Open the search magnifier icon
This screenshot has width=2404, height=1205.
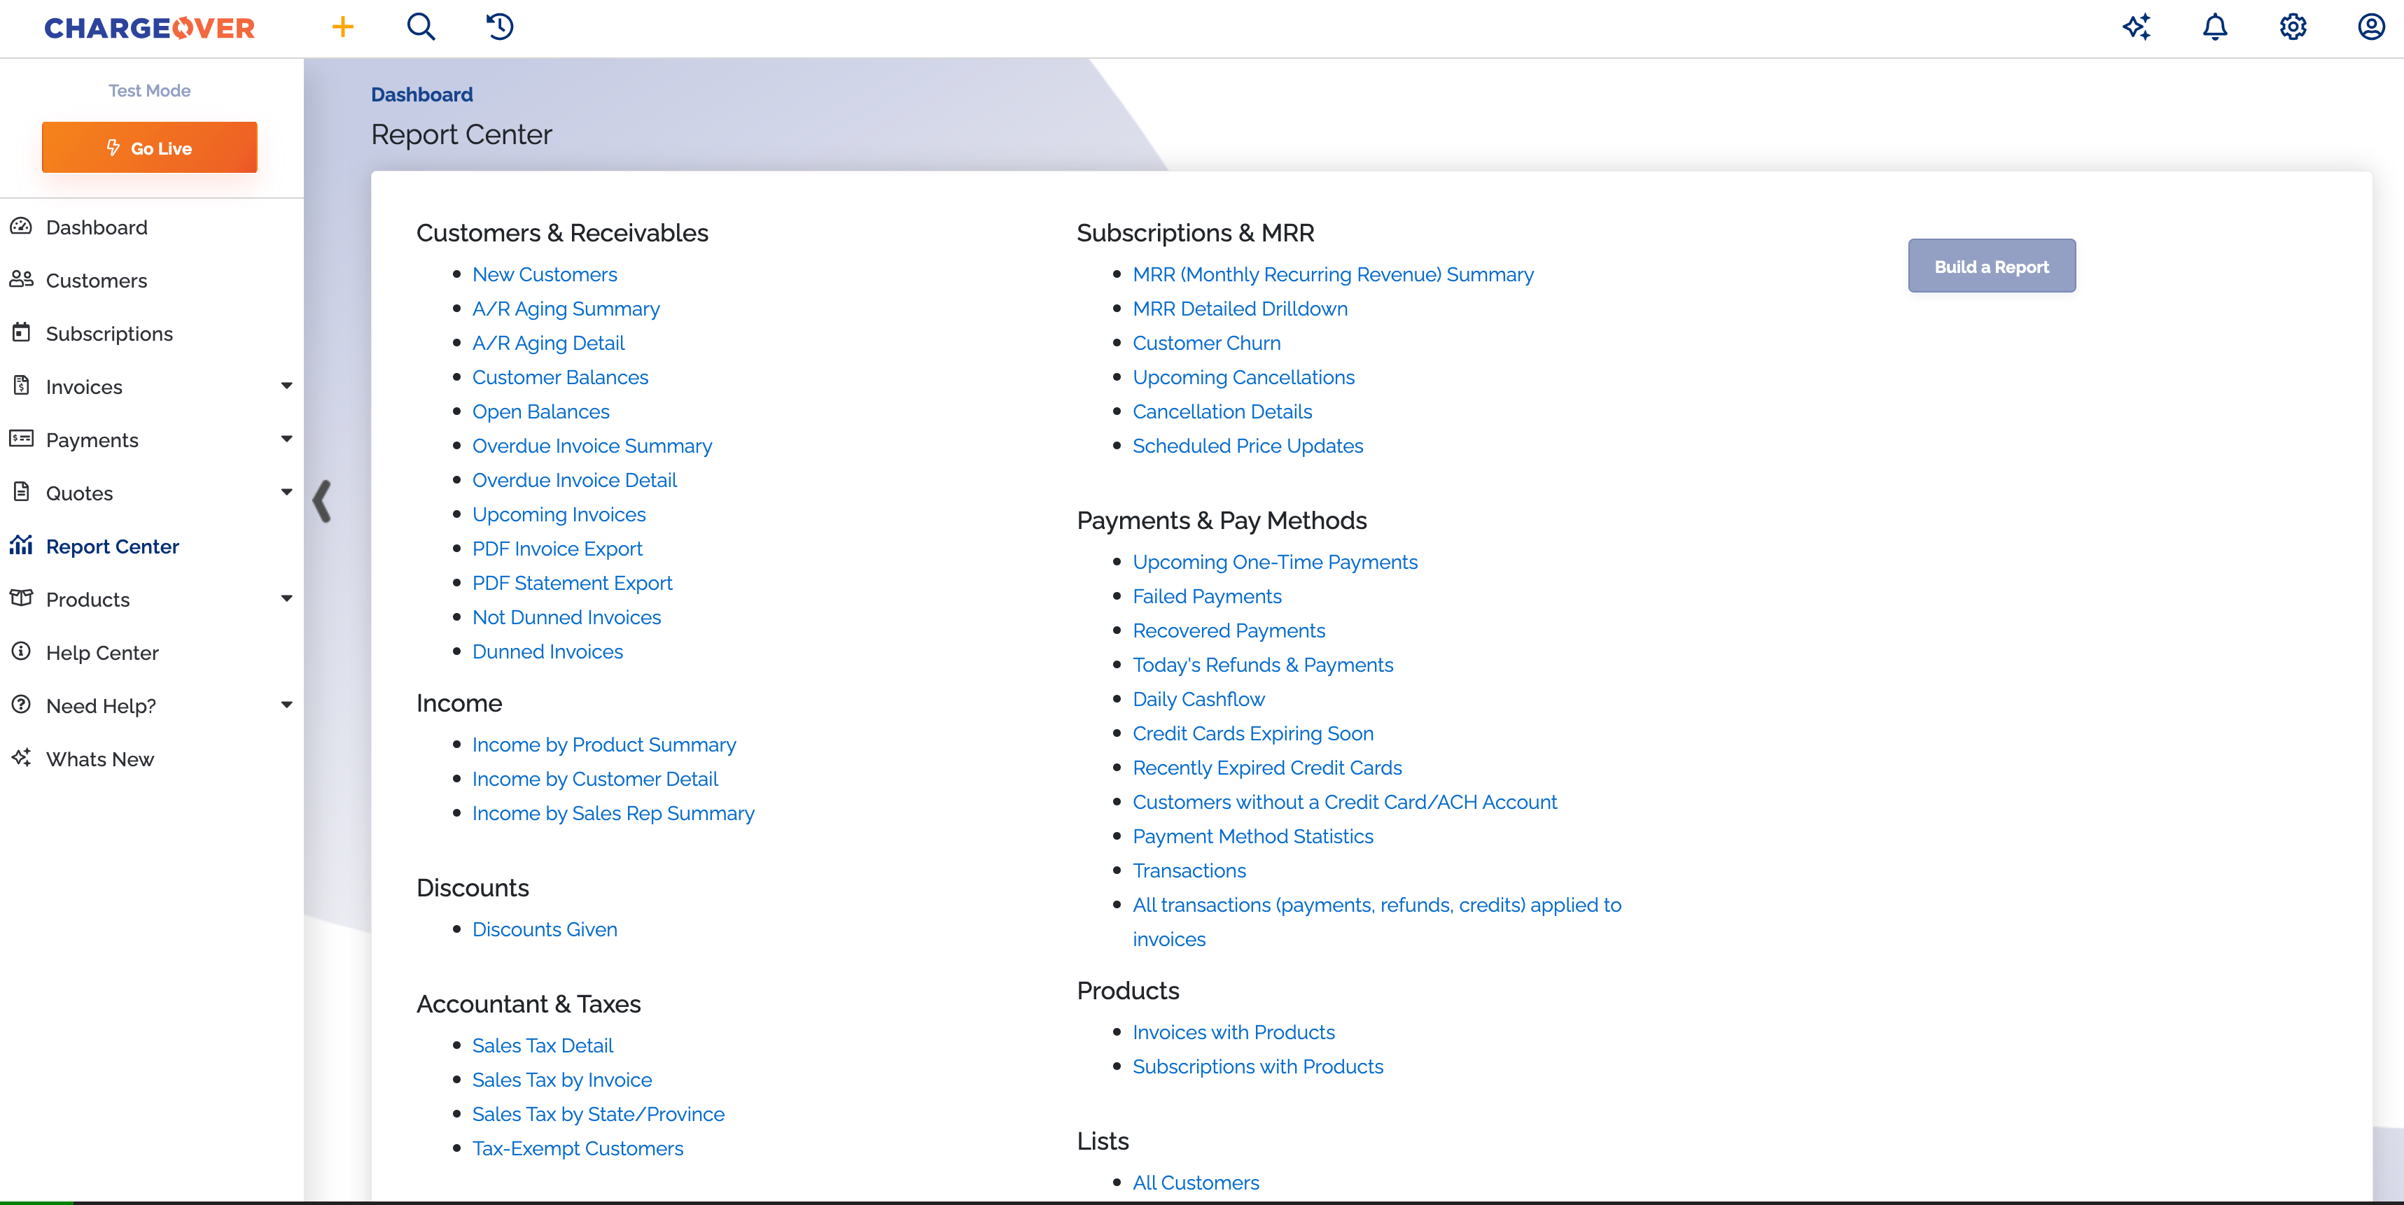[421, 27]
